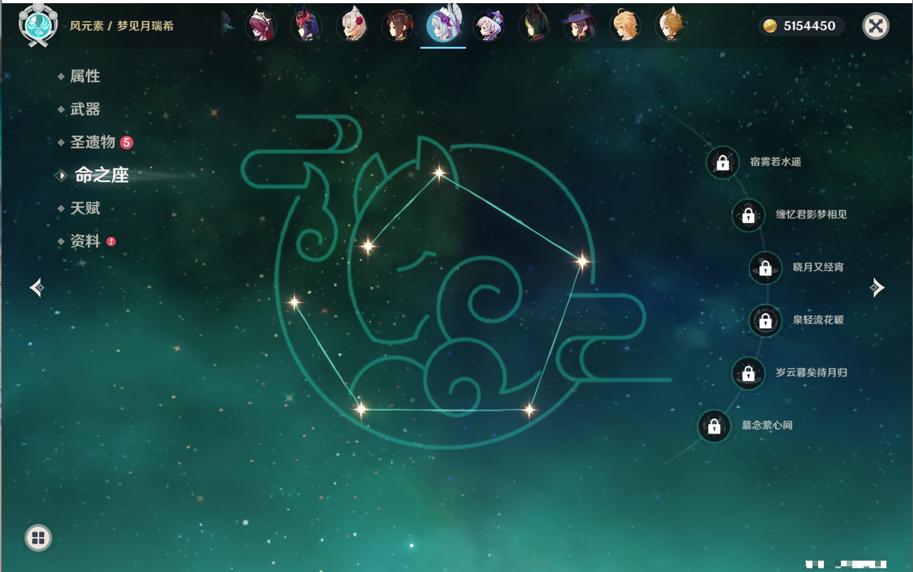913x572 pixels.
Task: Click the lock icon for 岁云暮矣待月归
Action: tap(749, 373)
